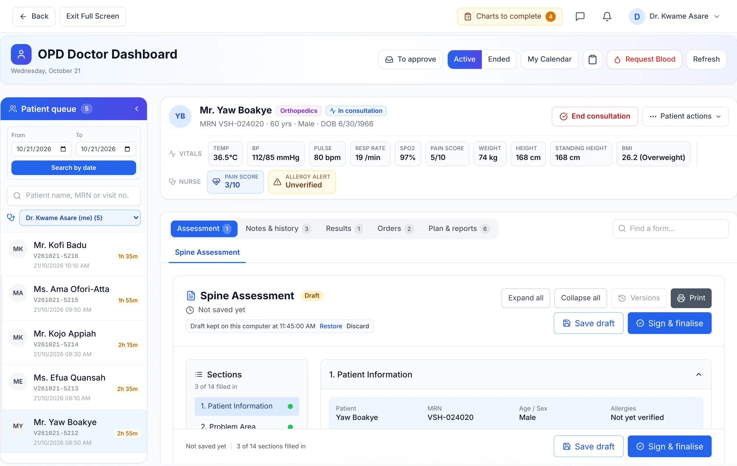Click the YB patient avatar
This screenshot has width=737, height=466.
pyautogui.click(x=180, y=116)
